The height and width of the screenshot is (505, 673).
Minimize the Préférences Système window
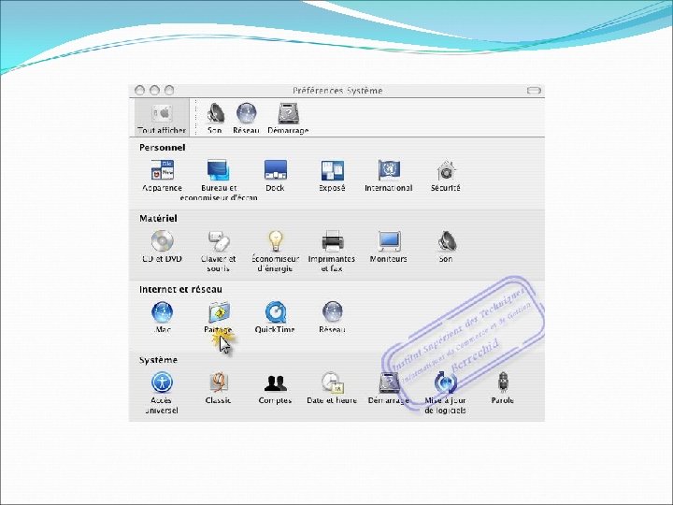coord(154,90)
